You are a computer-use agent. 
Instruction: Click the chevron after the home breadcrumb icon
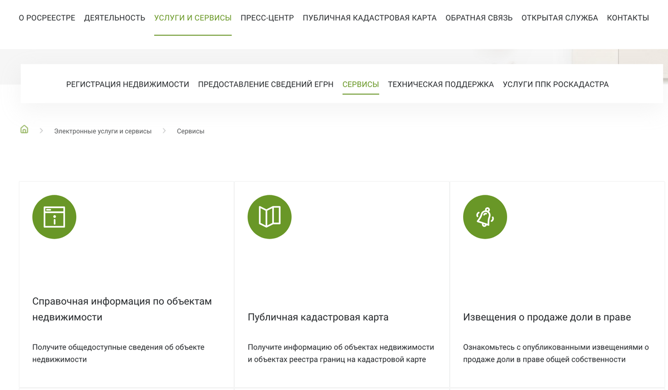[41, 130]
